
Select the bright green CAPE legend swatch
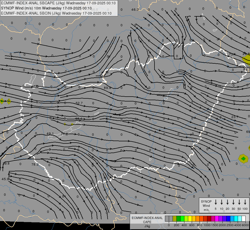tap(182, 218)
